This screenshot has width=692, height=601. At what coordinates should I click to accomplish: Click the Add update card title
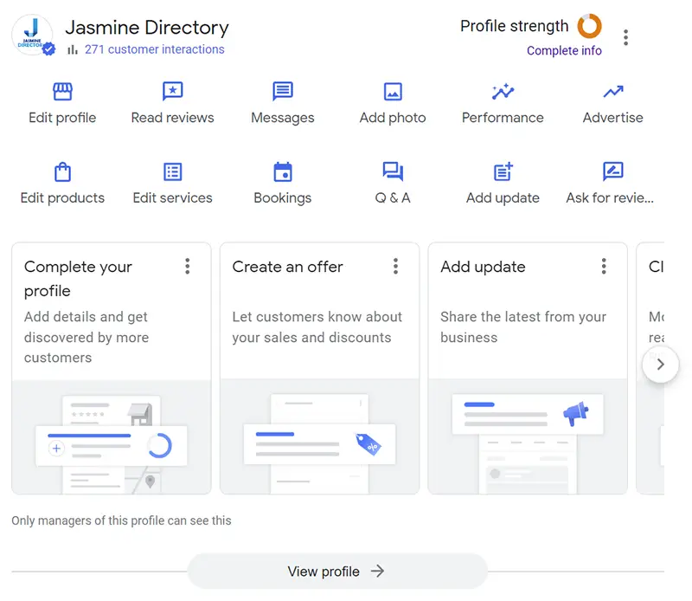483,267
